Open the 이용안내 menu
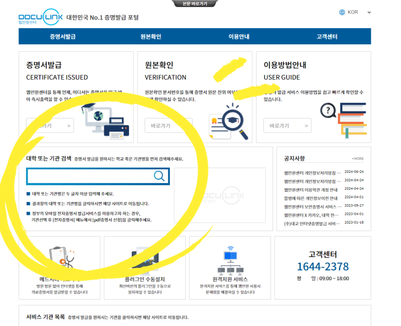Image resolution: width=401 pixels, height=326 pixels. tap(239, 37)
